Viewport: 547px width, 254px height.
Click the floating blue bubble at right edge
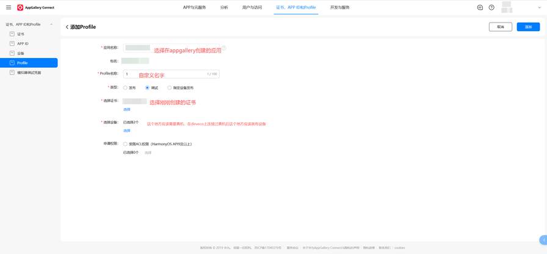543,240
